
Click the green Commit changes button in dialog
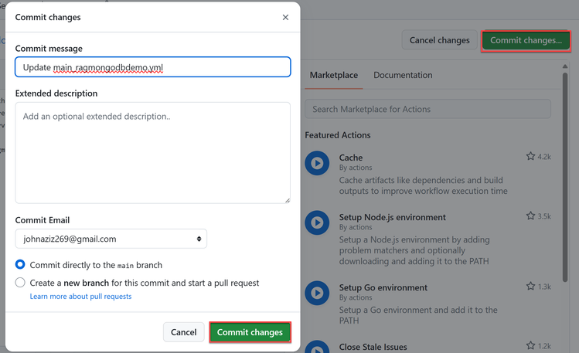coord(250,332)
